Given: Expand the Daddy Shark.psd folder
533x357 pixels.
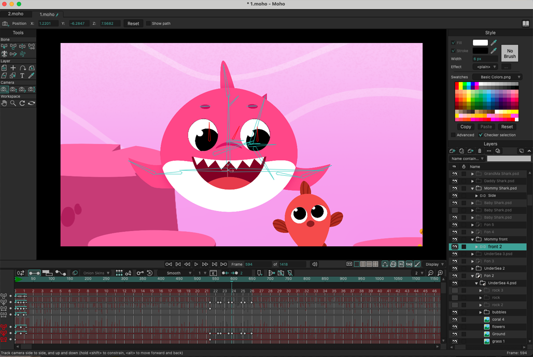Looking at the screenshot, I should tap(472, 181).
